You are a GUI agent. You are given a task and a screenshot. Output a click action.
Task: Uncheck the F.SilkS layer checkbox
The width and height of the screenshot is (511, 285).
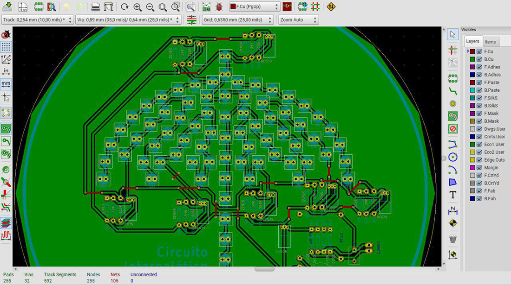pyautogui.click(x=479, y=98)
